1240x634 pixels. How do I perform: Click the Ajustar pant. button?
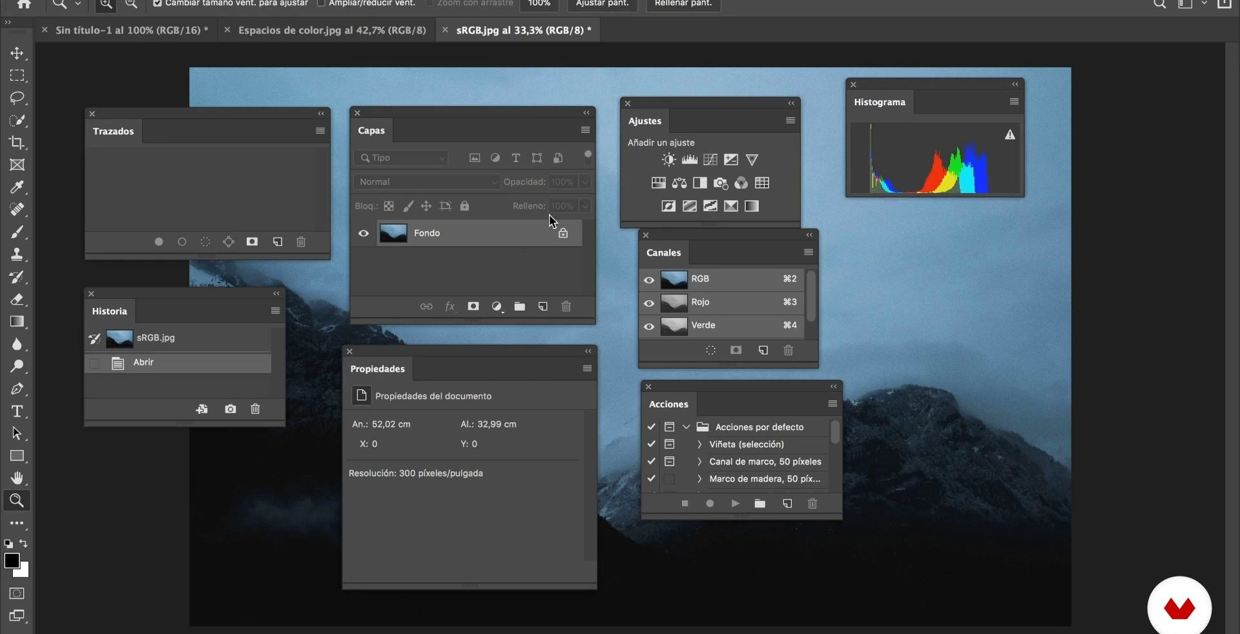pos(602,4)
